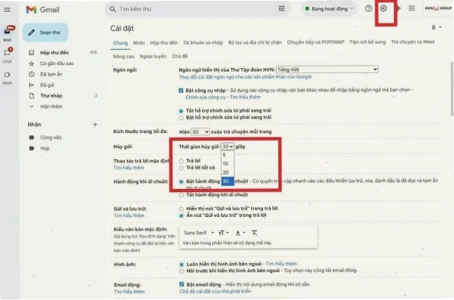Select the Trả lời tất cả radio option
454x300 pixels.
tap(181, 168)
